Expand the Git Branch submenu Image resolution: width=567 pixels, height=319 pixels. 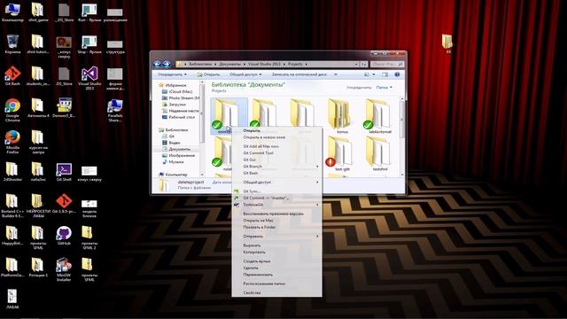click(276, 167)
